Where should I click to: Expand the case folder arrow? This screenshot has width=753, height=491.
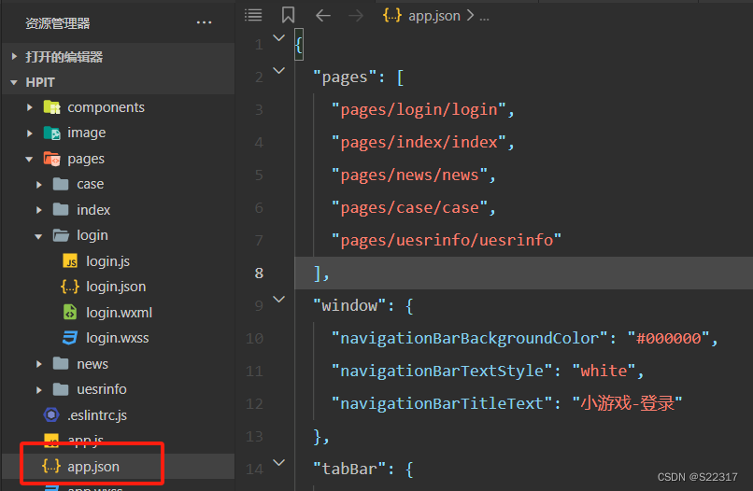[x=39, y=184]
